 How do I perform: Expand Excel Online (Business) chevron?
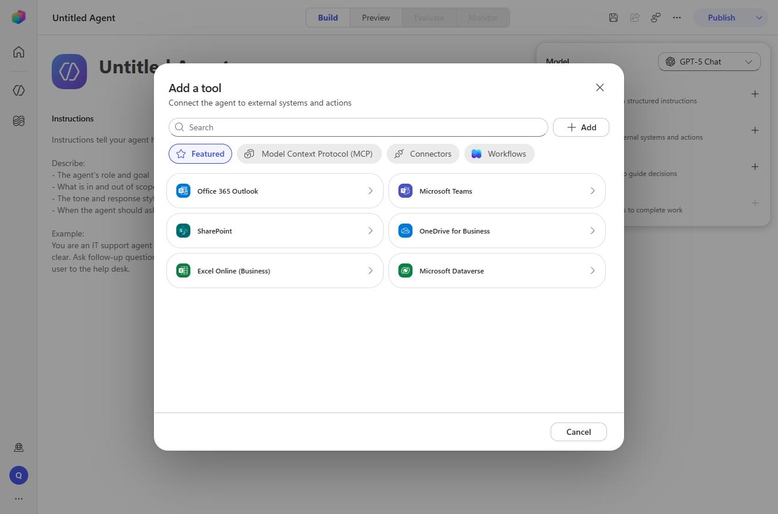click(370, 270)
